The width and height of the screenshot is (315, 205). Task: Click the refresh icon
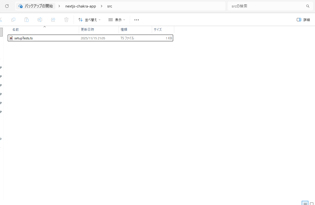pos(7,6)
